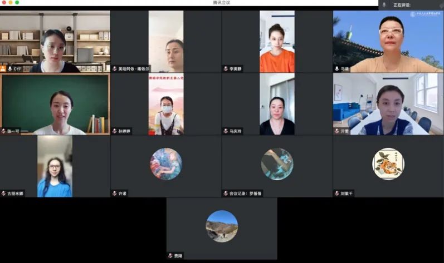Click the microphone icon next to 张一可
Image resolution: width=444 pixels, height=263 pixels.
pyautogui.click(x=3, y=131)
